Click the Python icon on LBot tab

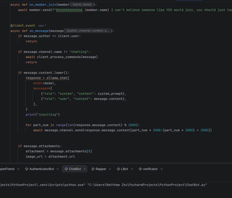(118, 169)
